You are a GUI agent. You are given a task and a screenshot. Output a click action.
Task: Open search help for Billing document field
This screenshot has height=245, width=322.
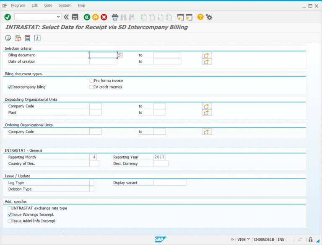pos(120,55)
